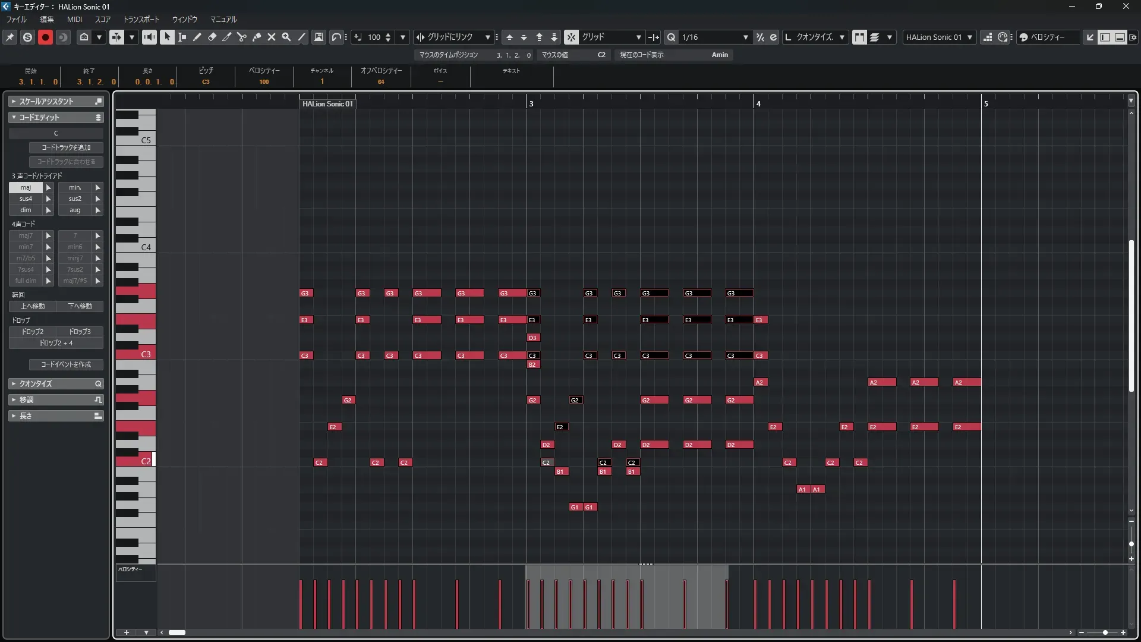
Task: Toggle the Record in Editor button
Action: [x=45, y=37]
